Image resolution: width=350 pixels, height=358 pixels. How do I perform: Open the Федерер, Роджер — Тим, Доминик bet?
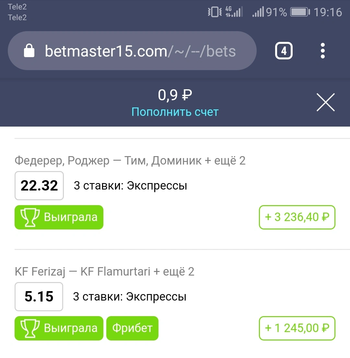pos(130,161)
